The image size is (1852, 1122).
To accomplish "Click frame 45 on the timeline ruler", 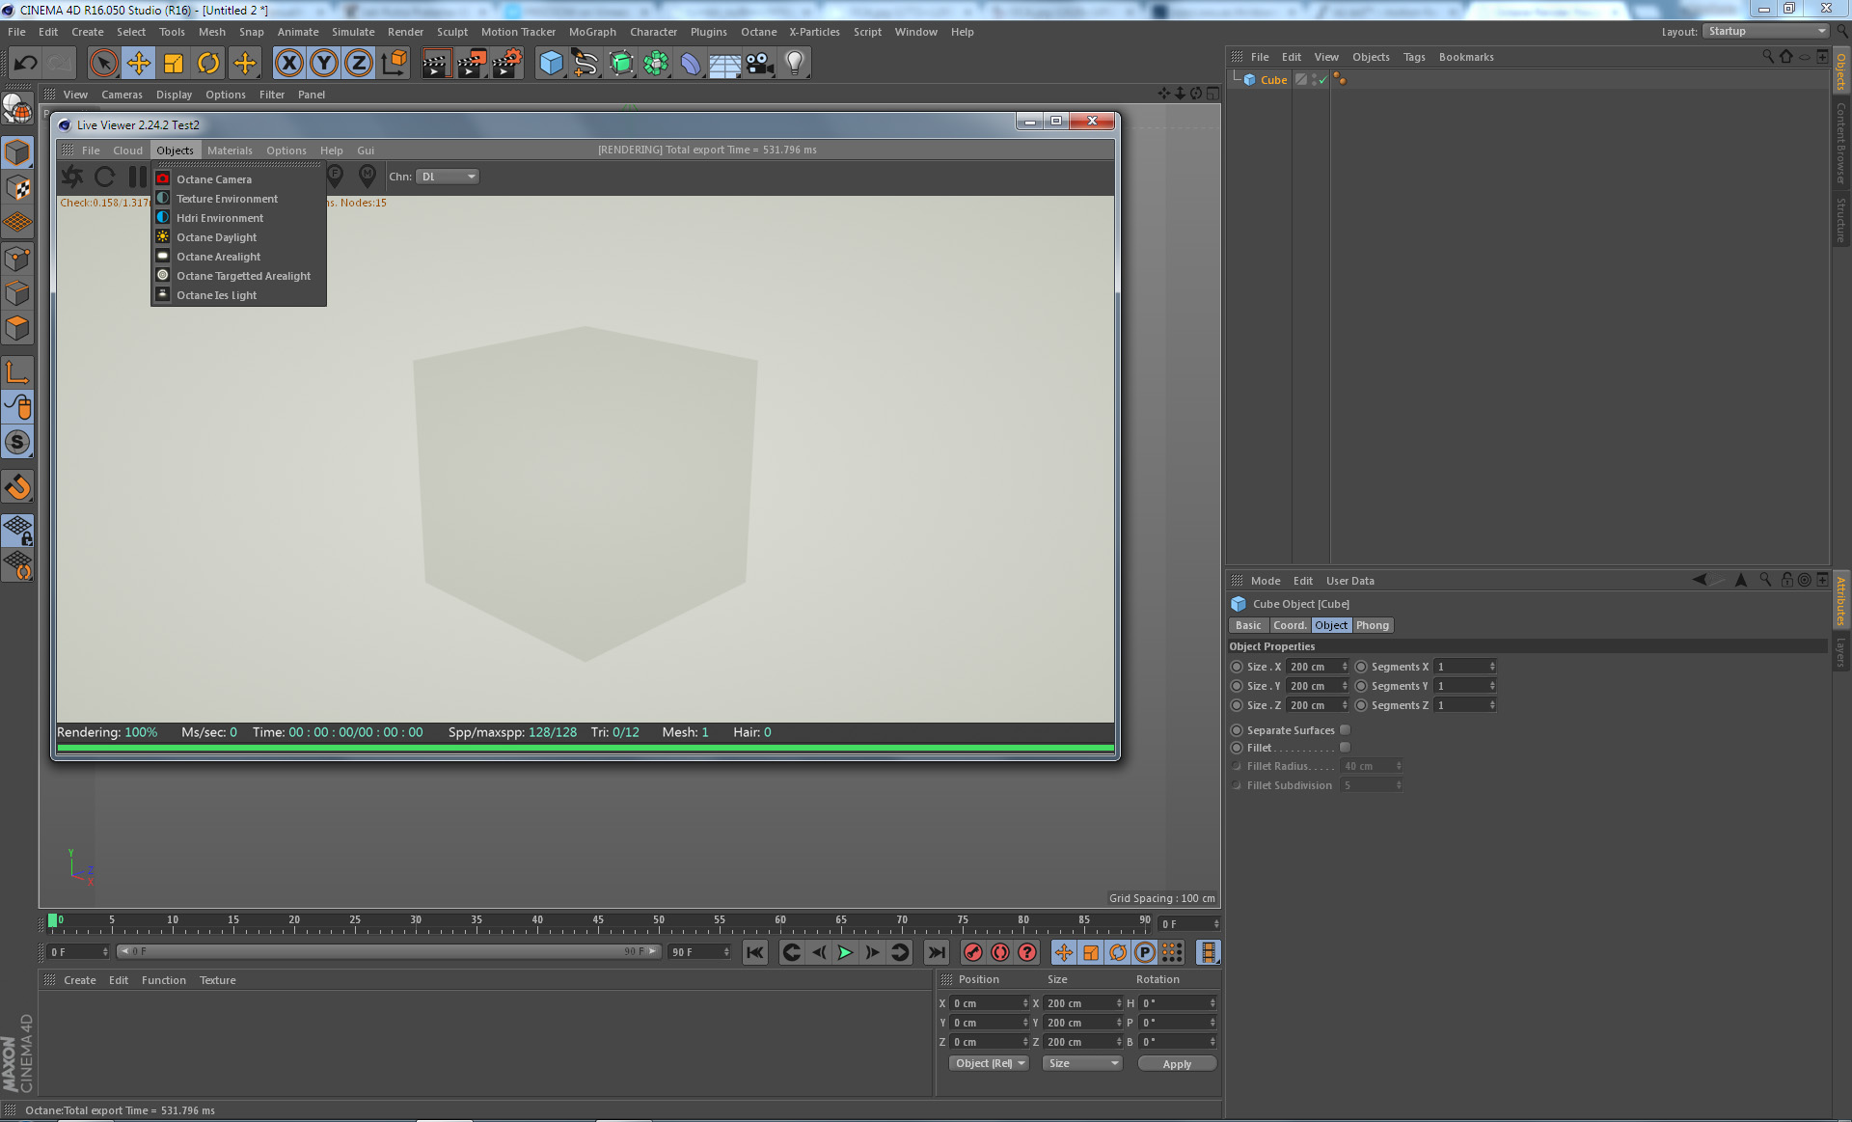I will [x=598, y=924].
